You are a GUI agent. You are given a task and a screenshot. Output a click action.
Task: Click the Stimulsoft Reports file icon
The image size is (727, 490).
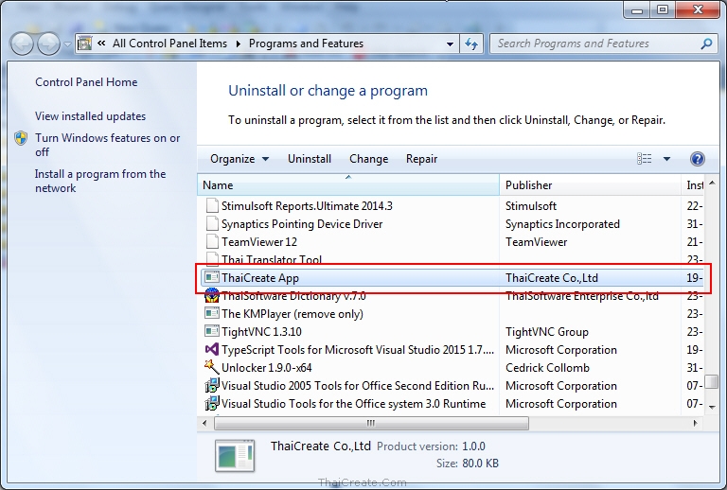(212, 205)
